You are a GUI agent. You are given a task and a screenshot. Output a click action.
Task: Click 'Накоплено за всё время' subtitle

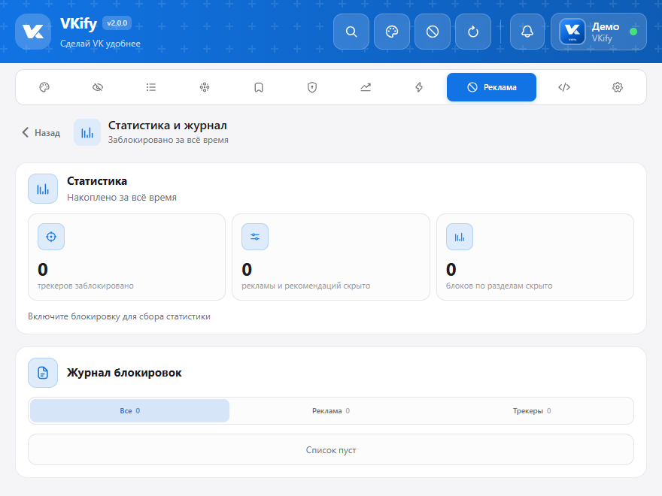pos(122,198)
